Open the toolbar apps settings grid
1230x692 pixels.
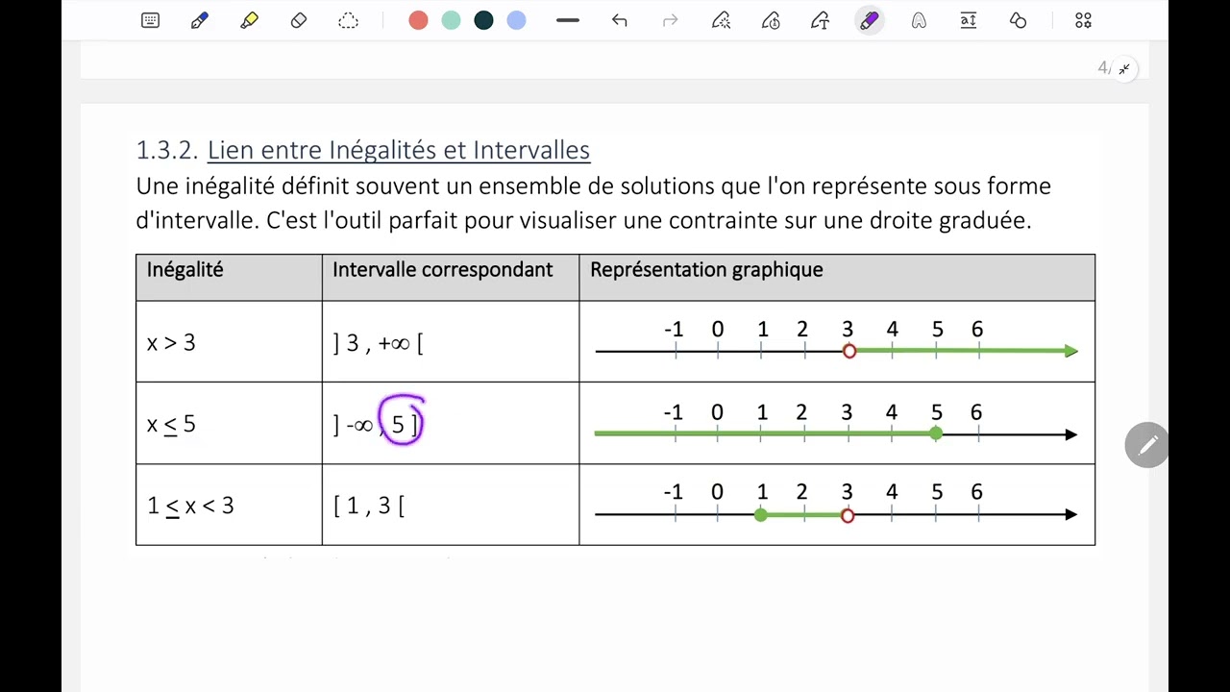coord(1083,20)
